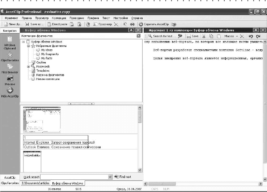Open the Quick search dropdown arrow
This screenshot has width=267, height=192.
point(110,177)
